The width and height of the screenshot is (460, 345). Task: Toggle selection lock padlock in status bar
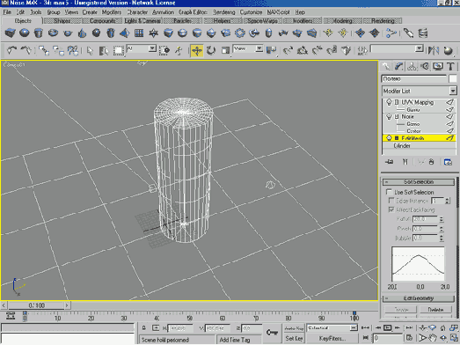point(143,328)
